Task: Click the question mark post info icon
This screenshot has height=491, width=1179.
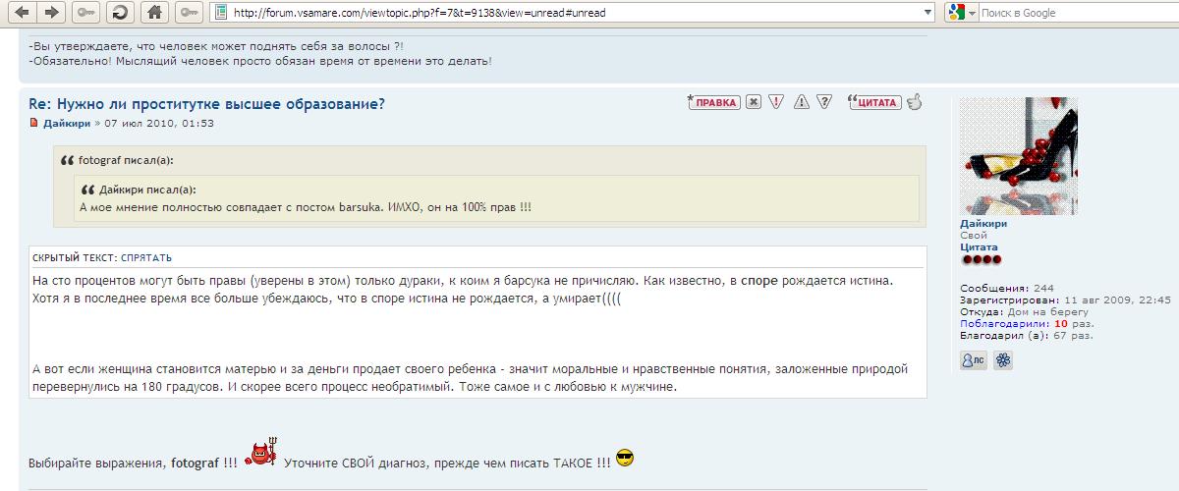Action: (824, 101)
